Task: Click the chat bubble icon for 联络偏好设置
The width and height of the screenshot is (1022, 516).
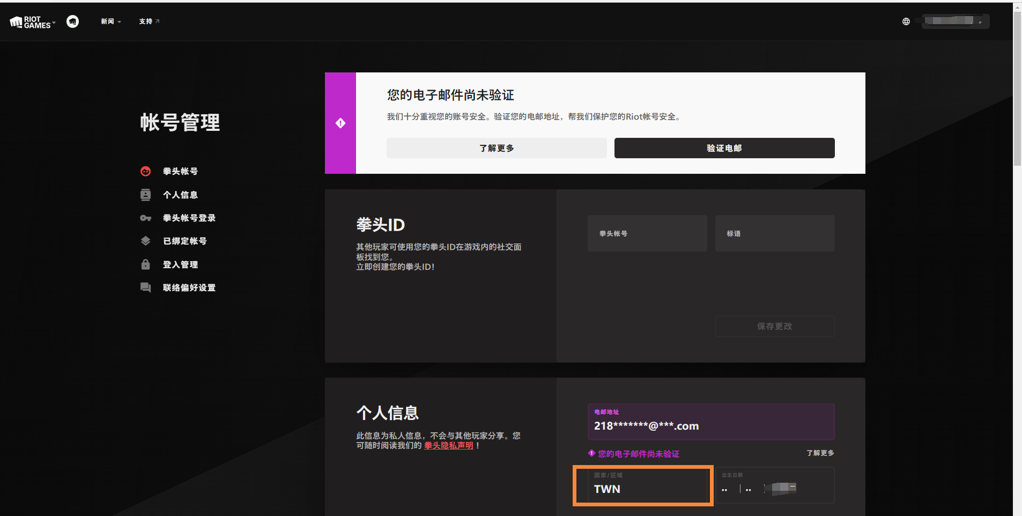Action: pyautogui.click(x=145, y=288)
